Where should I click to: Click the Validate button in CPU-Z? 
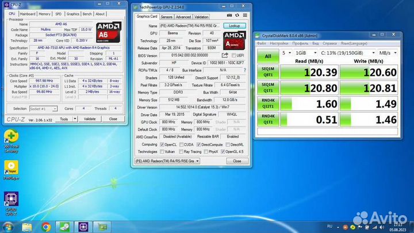point(90,119)
